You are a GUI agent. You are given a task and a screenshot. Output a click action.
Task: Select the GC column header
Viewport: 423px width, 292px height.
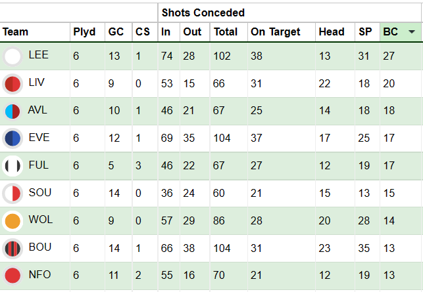click(x=116, y=31)
